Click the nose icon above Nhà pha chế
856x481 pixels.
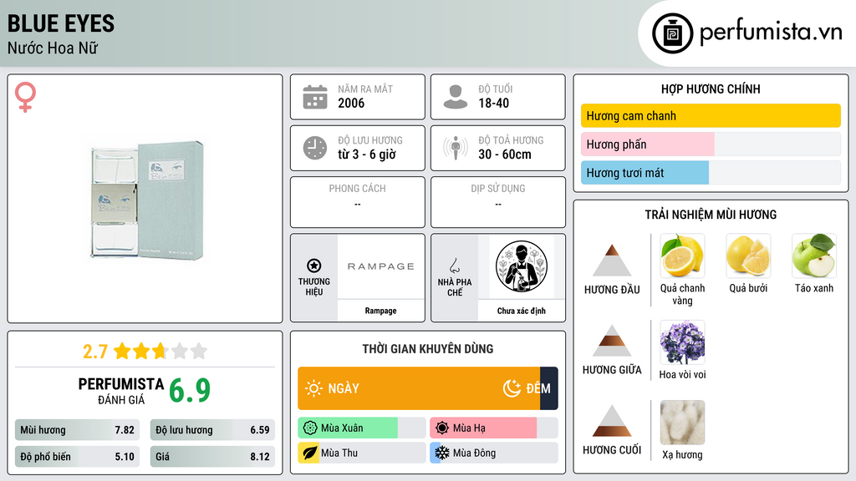tap(454, 266)
